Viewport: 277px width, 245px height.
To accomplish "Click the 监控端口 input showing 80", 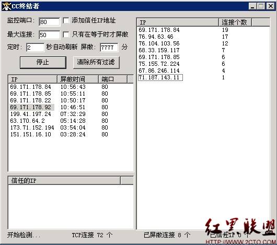I will 50,22.
